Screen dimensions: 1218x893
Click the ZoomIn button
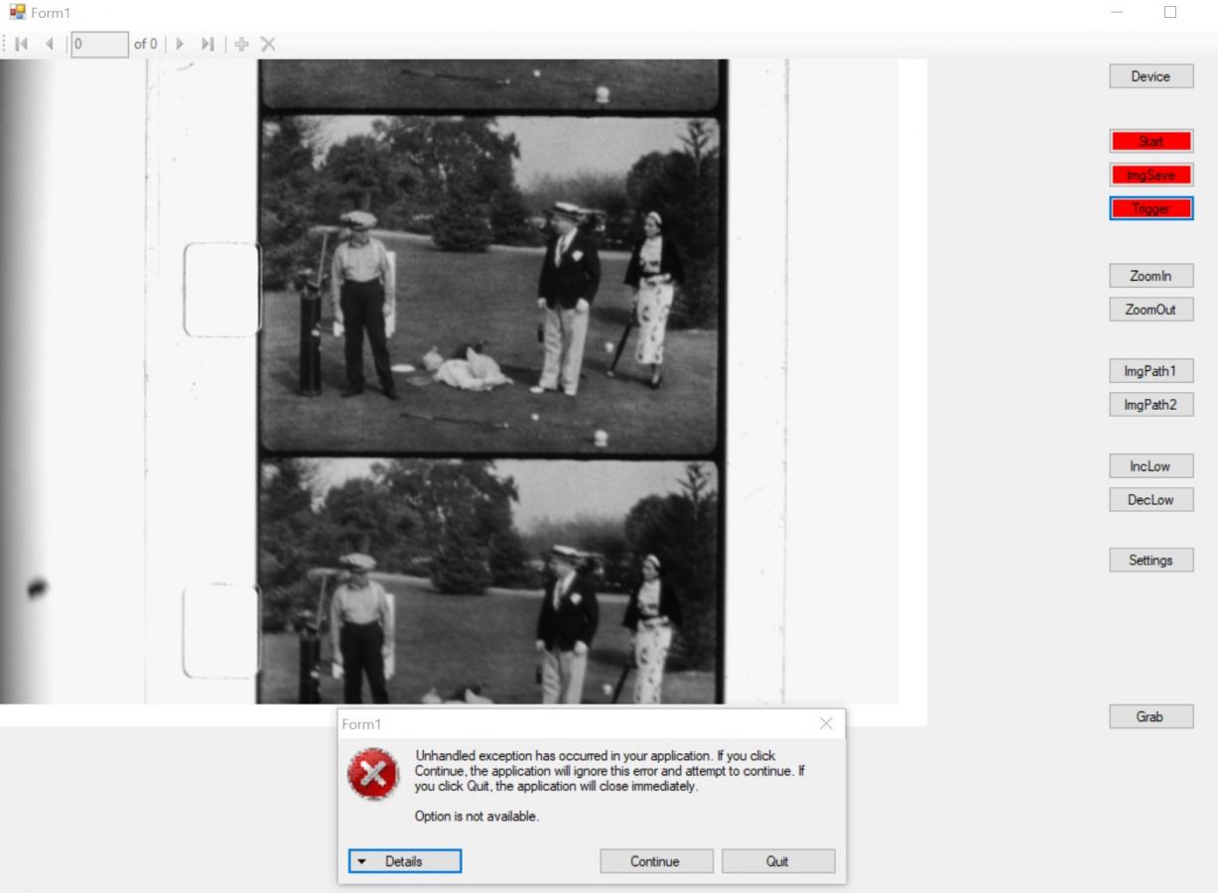tap(1150, 276)
